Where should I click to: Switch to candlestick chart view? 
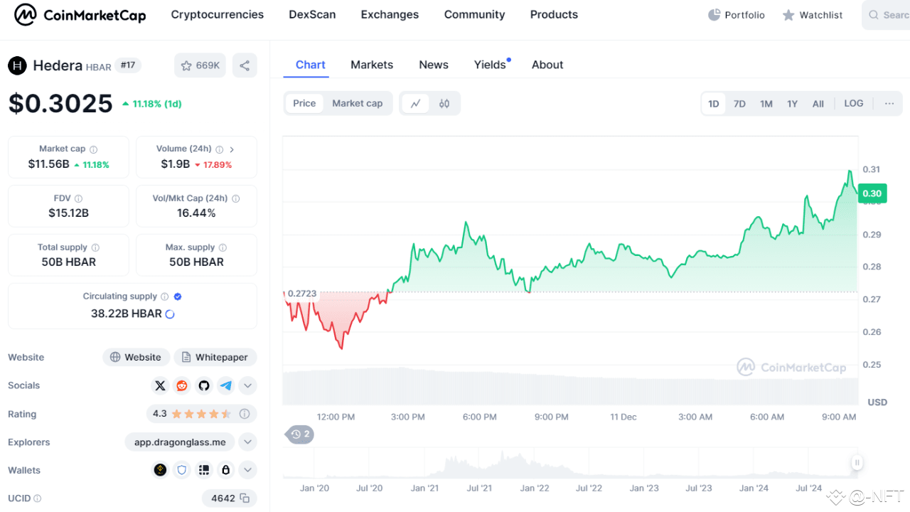[444, 104]
